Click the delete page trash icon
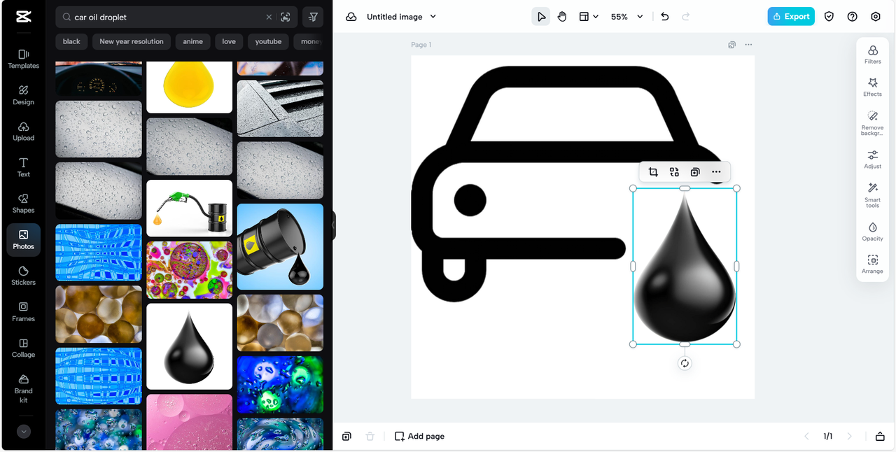The width and height of the screenshot is (896, 452). tap(370, 437)
